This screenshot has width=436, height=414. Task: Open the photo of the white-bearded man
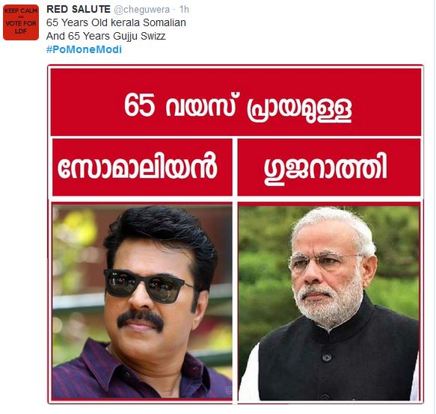(329, 303)
